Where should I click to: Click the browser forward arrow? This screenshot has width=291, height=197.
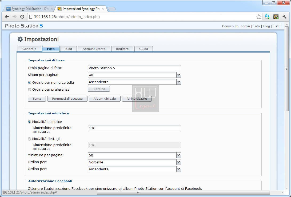coord(14,17)
